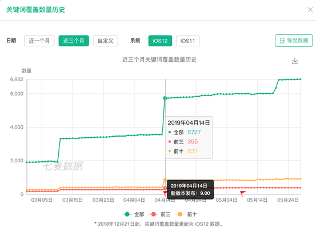Click dialog title 关键词覆盖数量历史
316x231 pixels.
[x=35, y=10]
